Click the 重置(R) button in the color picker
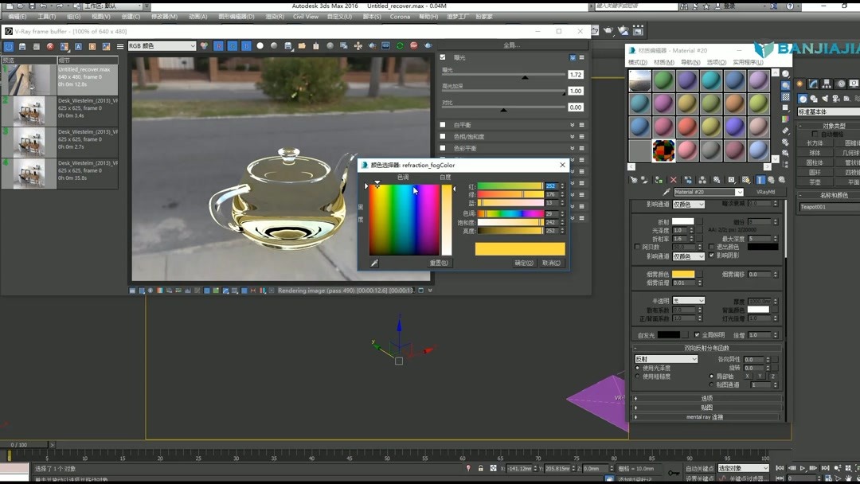 440,262
